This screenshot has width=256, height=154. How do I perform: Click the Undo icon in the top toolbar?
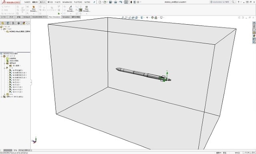(x=120, y=2)
